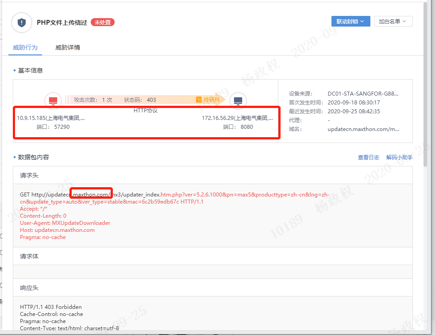This screenshot has width=435, height=335.
Task: Click the truncated domain updatecn.maxthon.com/m...
Action: coord(363,129)
